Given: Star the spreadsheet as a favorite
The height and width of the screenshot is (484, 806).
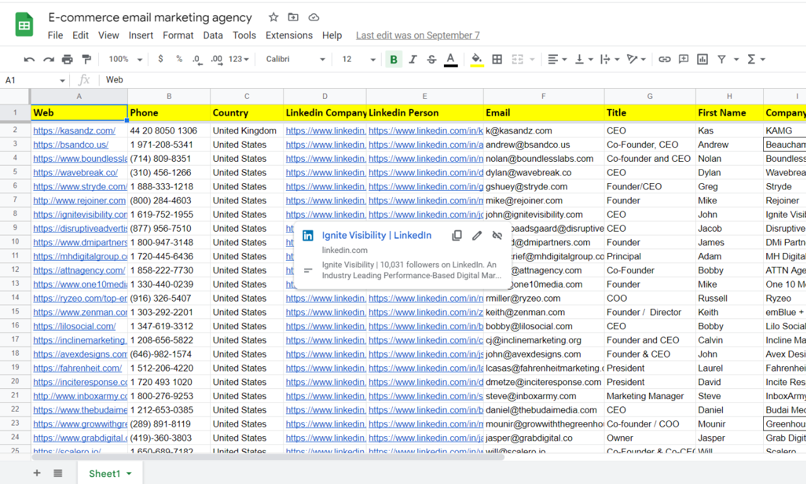Looking at the screenshot, I should coord(273,17).
